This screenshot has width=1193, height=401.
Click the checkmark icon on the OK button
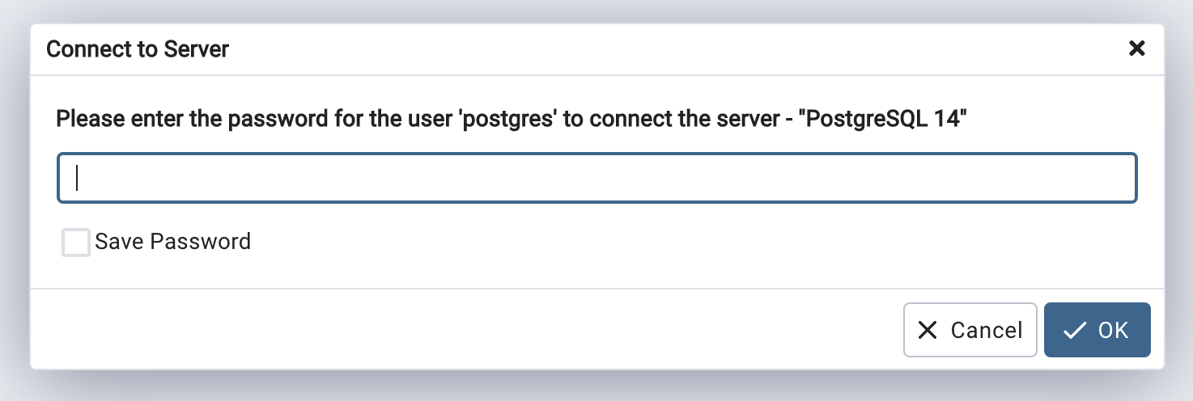(1075, 330)
